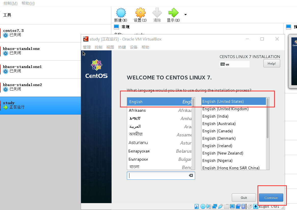Screen dimensions: 297x210
Task: Click the optical disc status icon
Action: click(203, 206)
